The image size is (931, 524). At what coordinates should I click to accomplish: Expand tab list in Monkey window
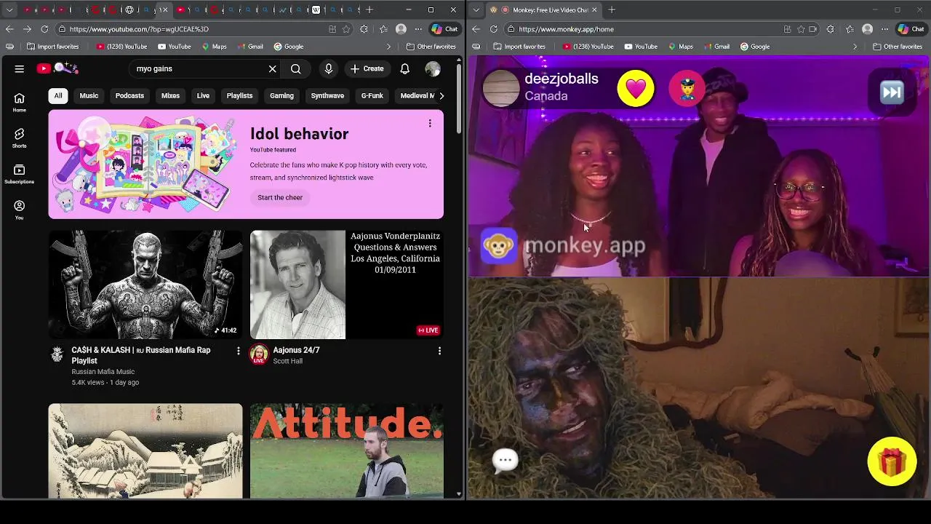(476, 9)
